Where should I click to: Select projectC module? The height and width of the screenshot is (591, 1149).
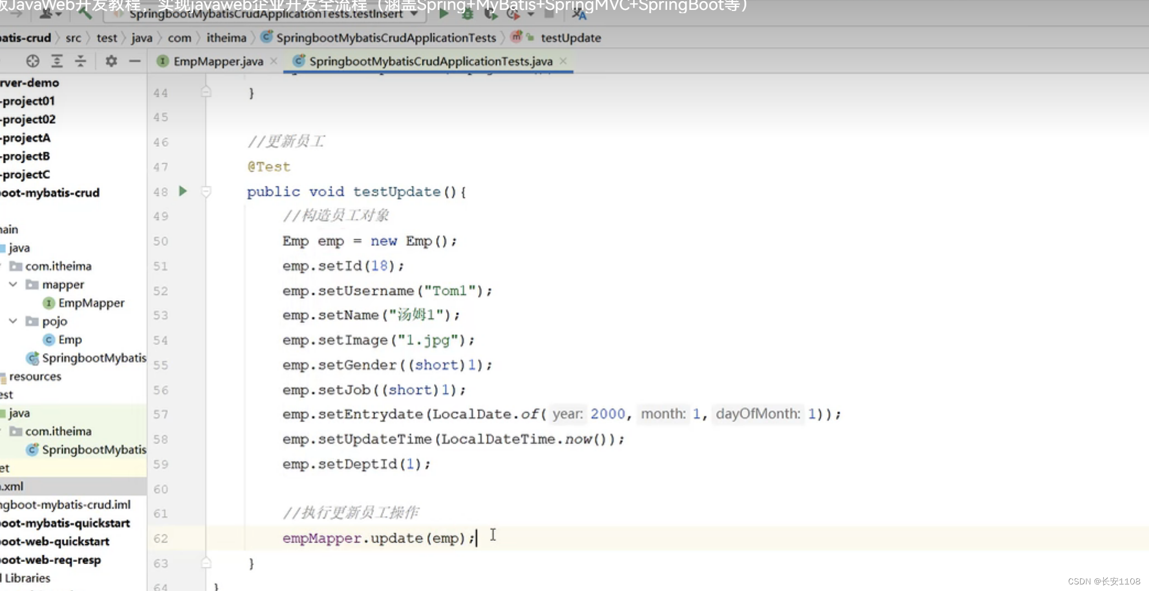[25, 174]
